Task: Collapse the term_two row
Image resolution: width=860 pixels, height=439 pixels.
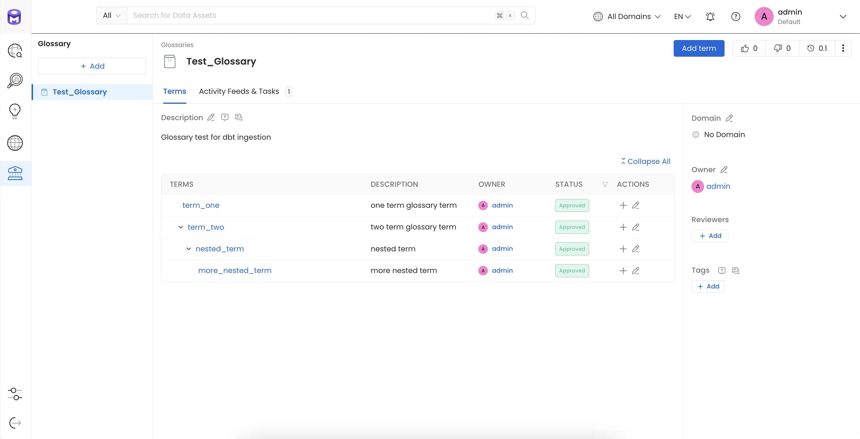Action: click(x=180, y=227)
